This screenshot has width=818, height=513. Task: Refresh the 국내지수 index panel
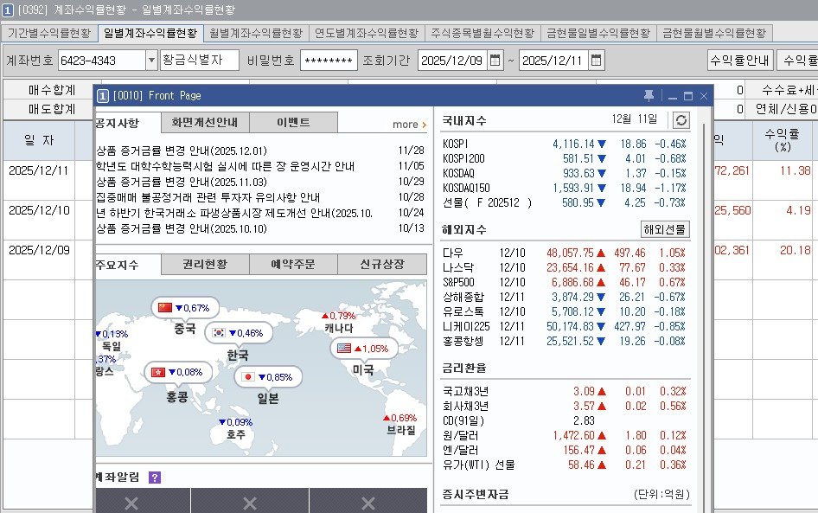click(x=681, y=120)
